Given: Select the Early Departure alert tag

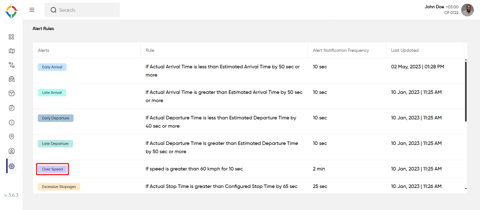Looking at the screenshot, I should click(56, 118).
